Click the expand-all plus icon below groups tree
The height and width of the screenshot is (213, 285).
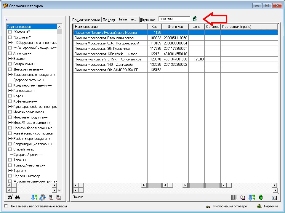58,197
